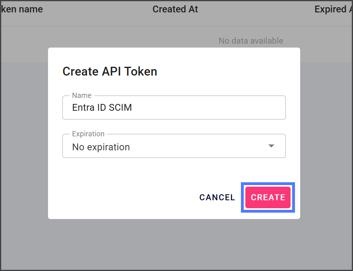Viewport: 353px width, 271px height.
Task: Open the Expiration dropdown
Action: [174, 146]
